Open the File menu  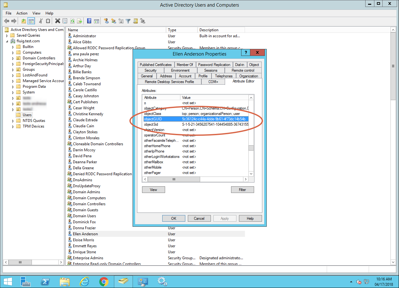(9, 13)
